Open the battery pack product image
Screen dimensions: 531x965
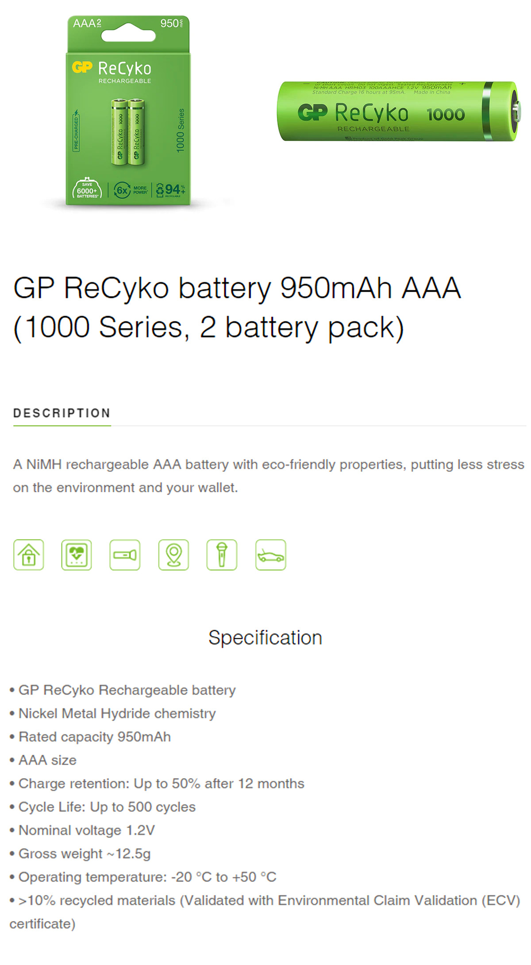pyautogui.click(x=128, y=111)
